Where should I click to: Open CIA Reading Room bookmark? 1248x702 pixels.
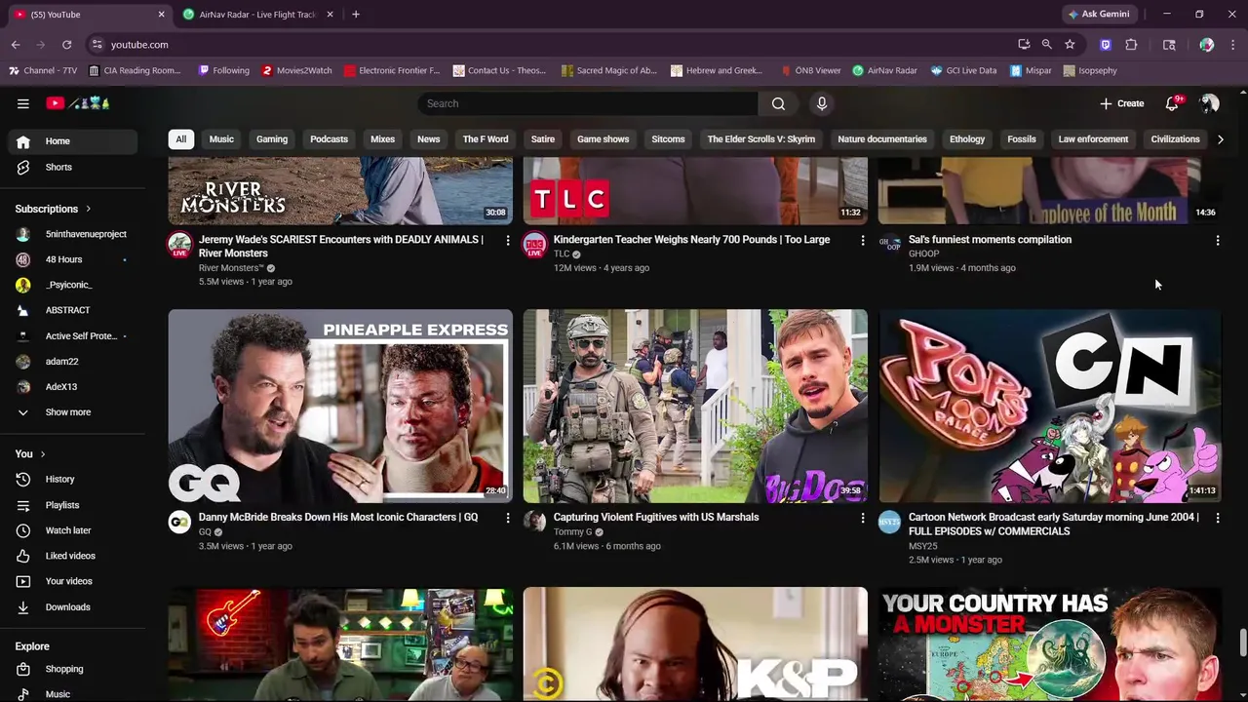click(135, 70)
